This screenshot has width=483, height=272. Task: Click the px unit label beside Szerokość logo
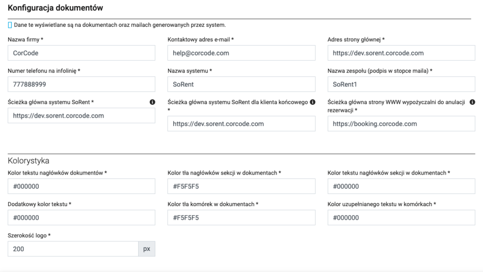tap(147, 249)
